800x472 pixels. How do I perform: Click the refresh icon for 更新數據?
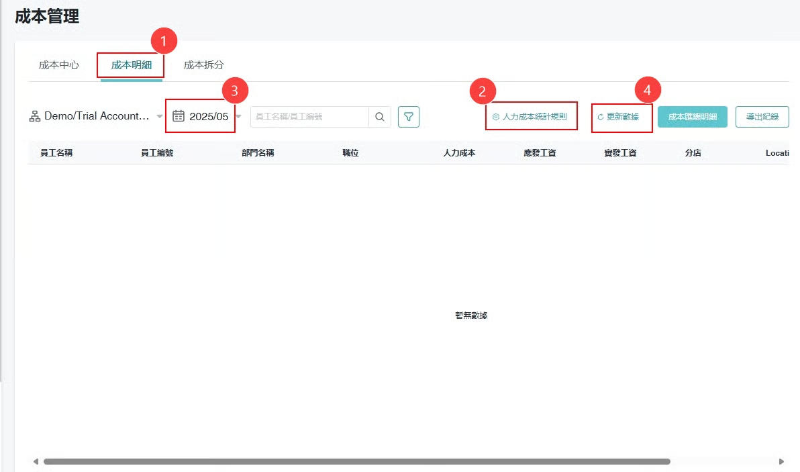pyautogui.click(x=601, y=117)
